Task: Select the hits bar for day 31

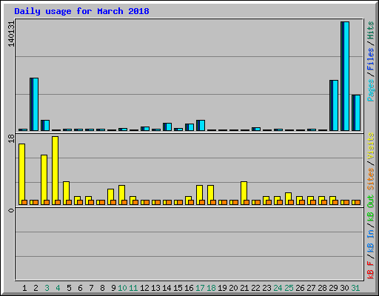Action: (x=356, y=112)
